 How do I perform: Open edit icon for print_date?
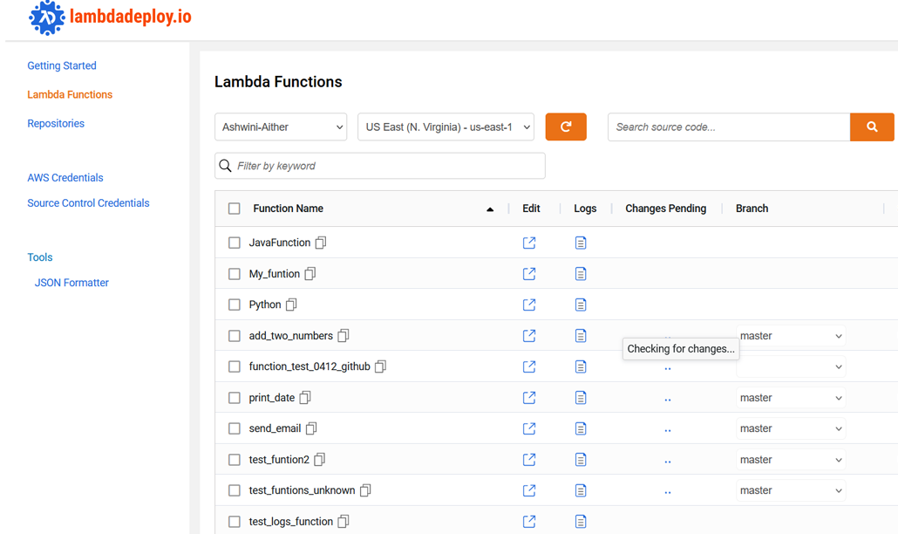529,398
